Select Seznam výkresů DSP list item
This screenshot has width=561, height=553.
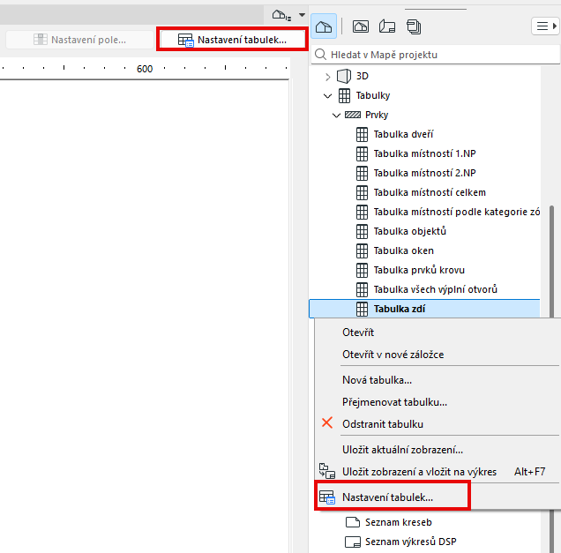[410, 542]
